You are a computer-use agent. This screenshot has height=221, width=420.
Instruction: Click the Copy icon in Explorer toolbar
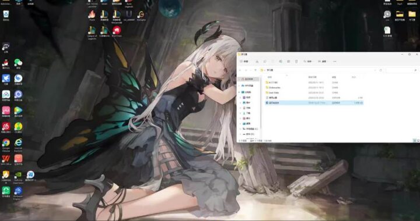(265, 62)
